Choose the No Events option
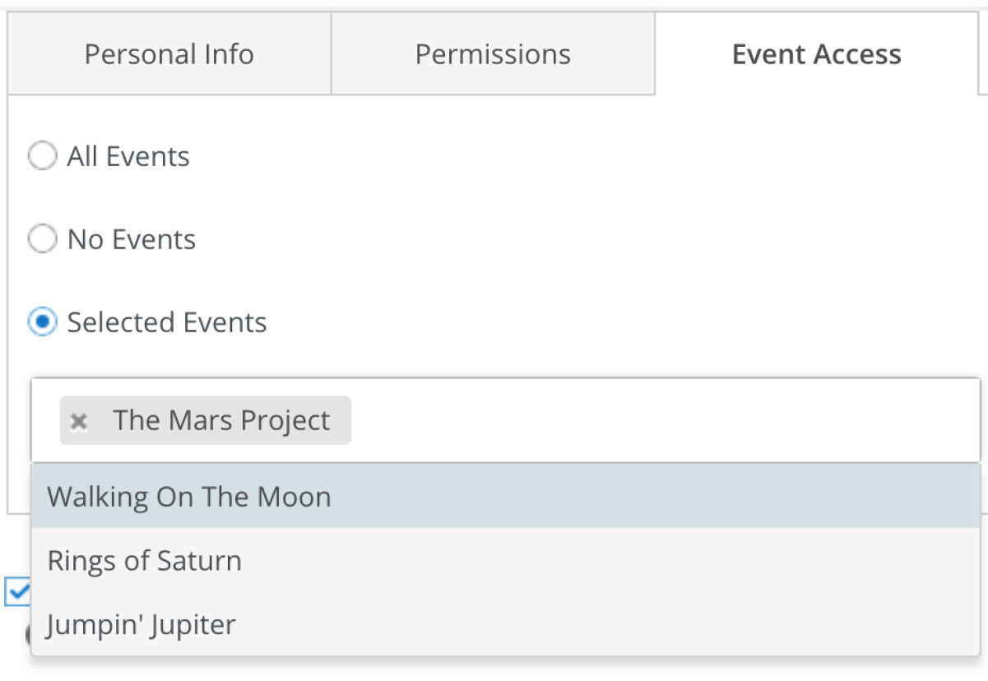The width and height of the screenshot is (988, 681). [42, 239]
